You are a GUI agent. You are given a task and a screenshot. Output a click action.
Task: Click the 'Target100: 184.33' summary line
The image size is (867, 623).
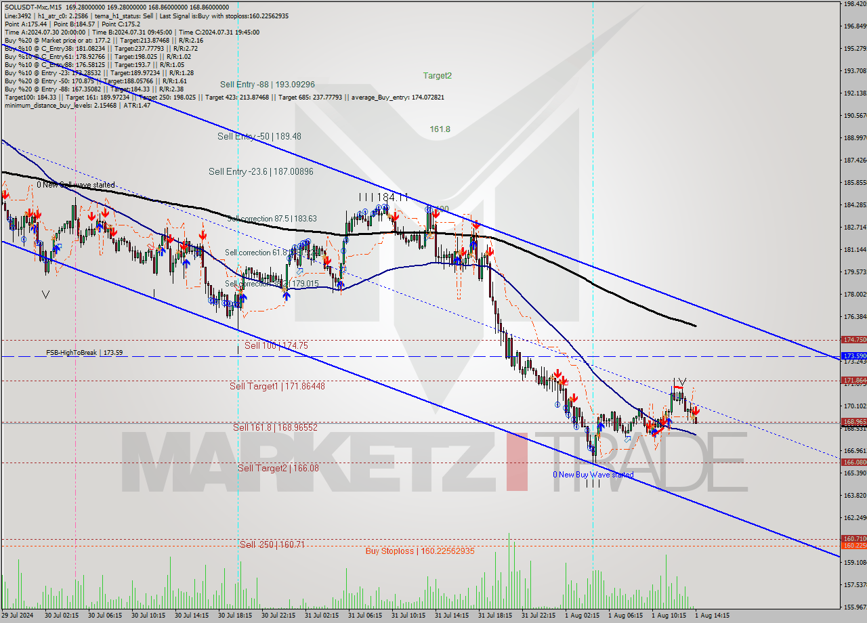tap(224, 98)
